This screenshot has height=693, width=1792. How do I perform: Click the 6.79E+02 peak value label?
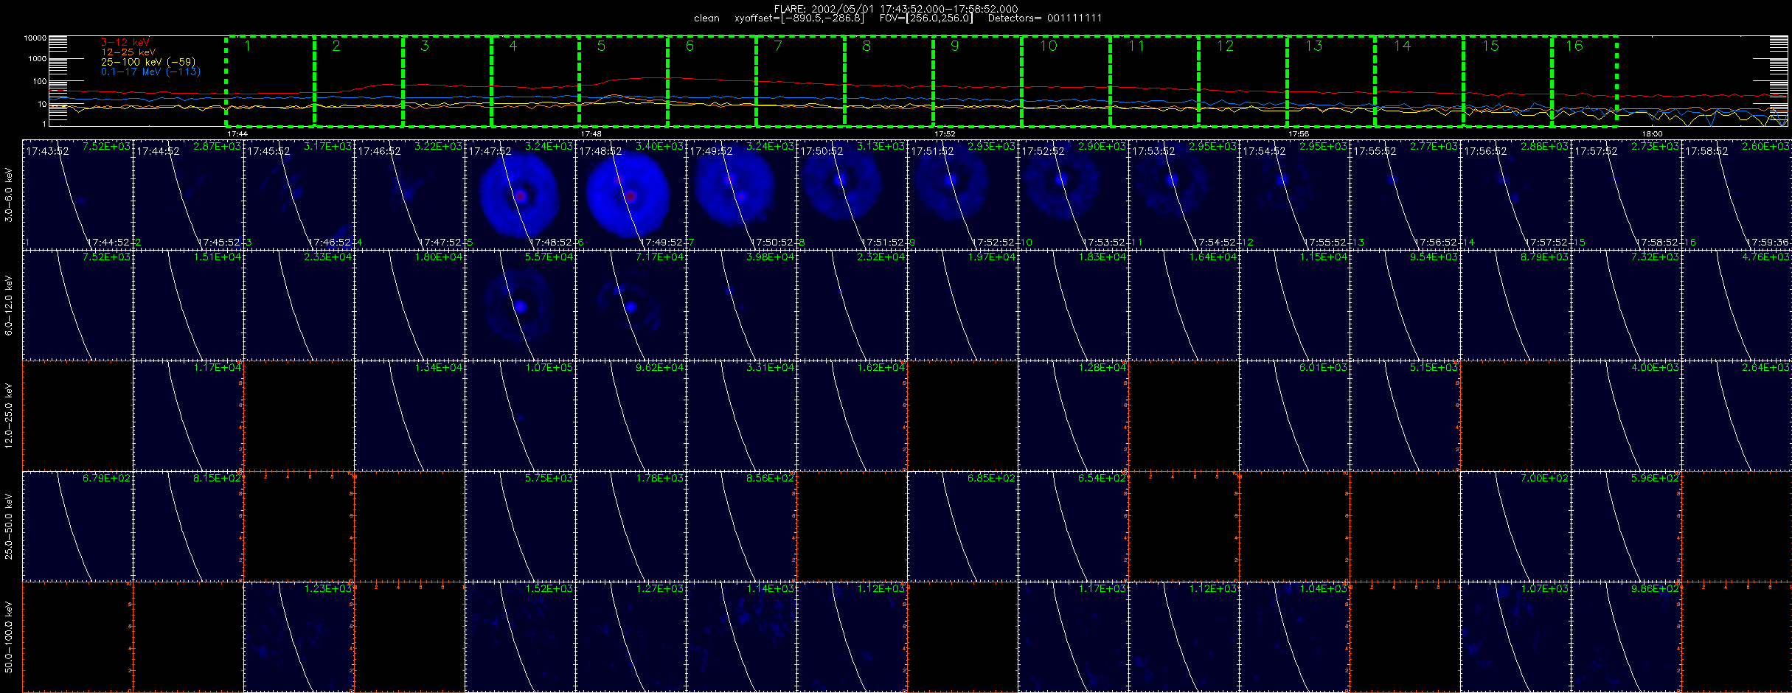point(106,478)
